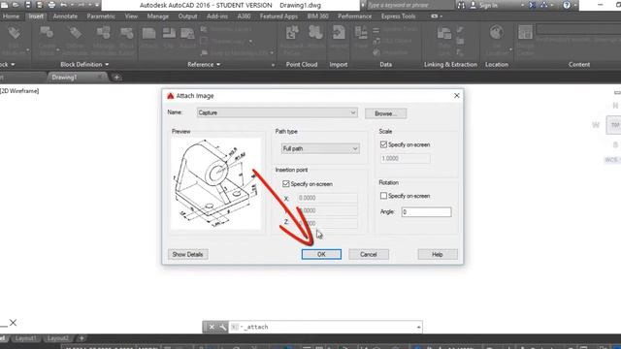Click the Plot printer icon in quick access toolbar
The width and height of the screenshot is (621, 349).
click(51, 5)
